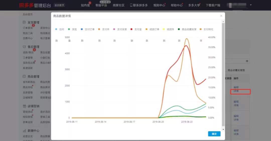The image size is (271, 141).
Task: Open 店铺推荐 in the sidebar
Action: tap(28, 97)
